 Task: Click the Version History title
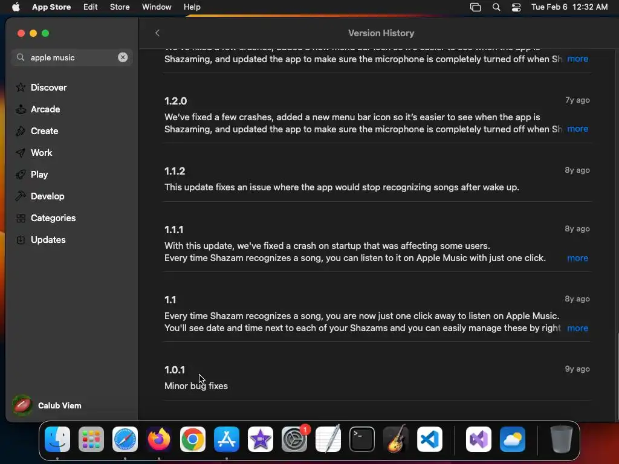click(381, 33)
